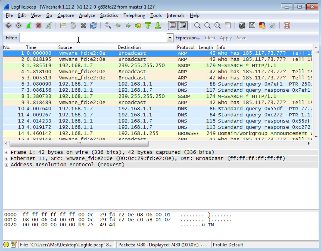Click the zoom in icon
The width and height of the screenshot is (321, 251).
197,26
